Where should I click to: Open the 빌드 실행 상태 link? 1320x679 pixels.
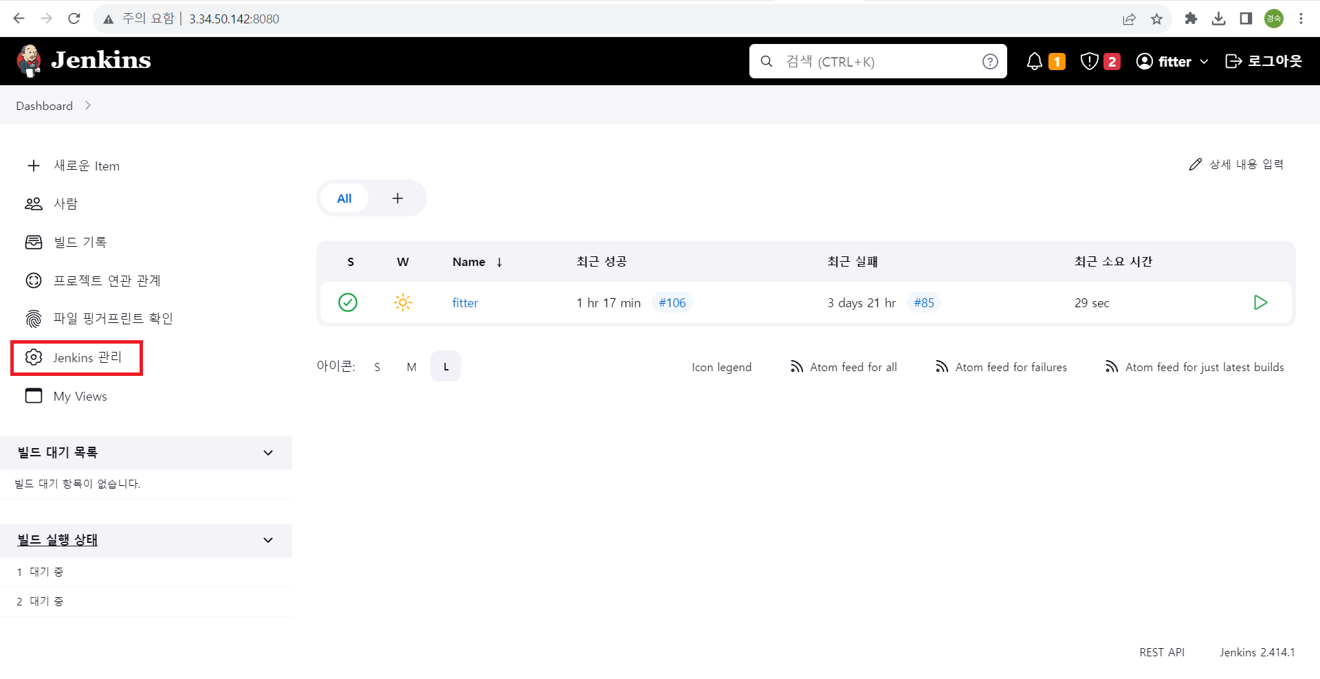pyautogui.click(x=58, y=540)
